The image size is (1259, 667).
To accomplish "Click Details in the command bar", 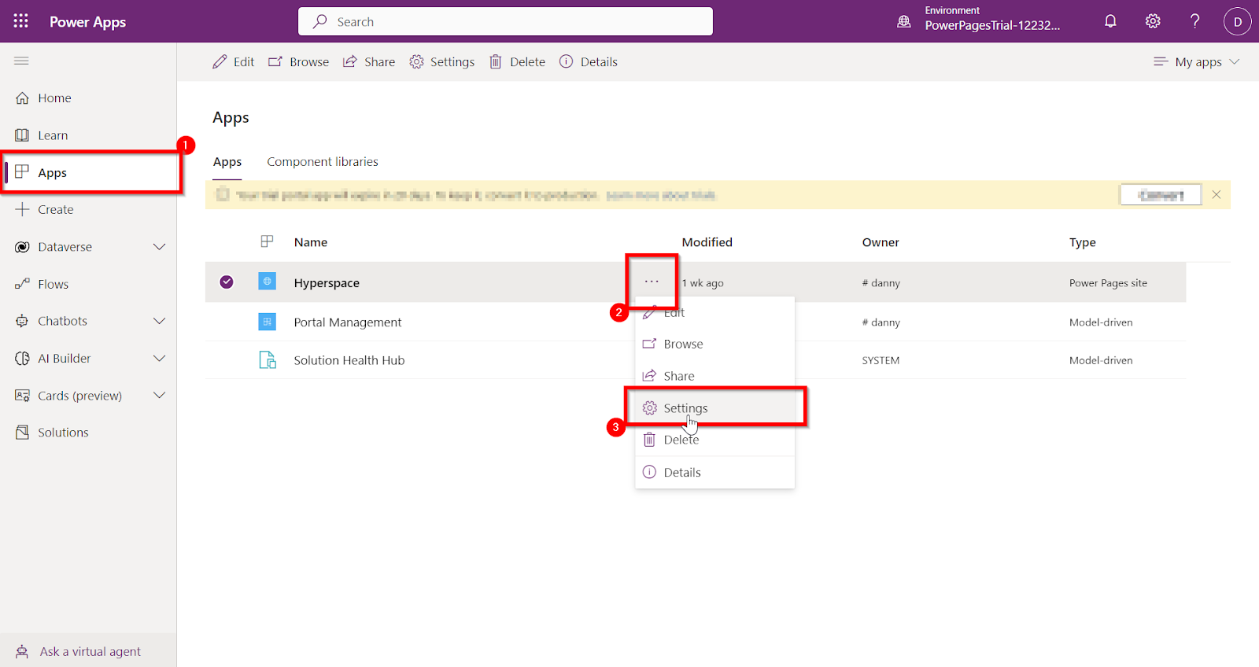I will [x=589, y=61].
